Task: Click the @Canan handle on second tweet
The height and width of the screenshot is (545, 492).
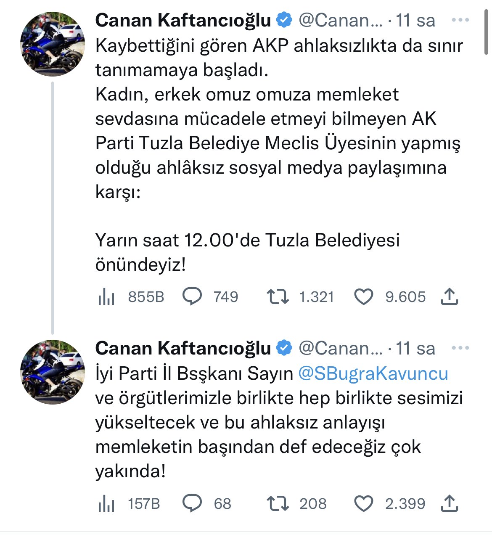Action: tap(340, 348)
